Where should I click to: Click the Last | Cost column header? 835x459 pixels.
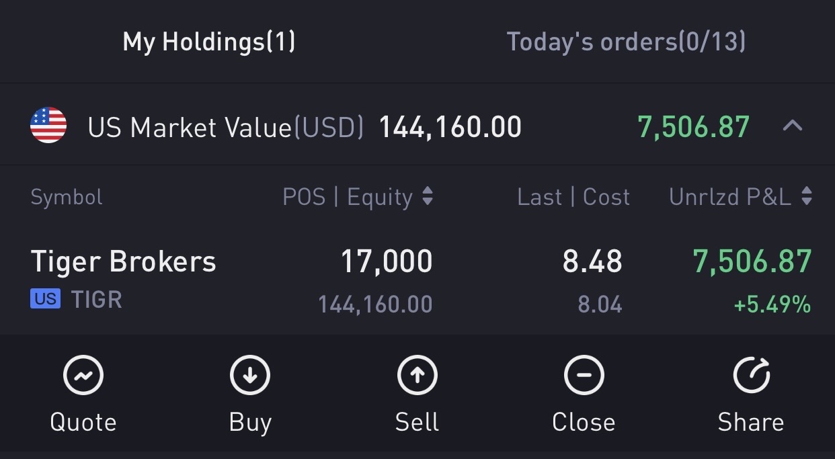pyautogui.click(x=573, y=197)
